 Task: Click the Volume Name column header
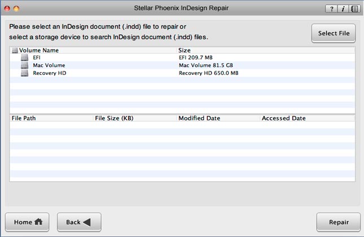coord(39,50)
